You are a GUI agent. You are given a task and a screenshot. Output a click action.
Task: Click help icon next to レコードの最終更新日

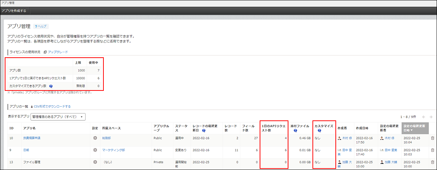204,130
